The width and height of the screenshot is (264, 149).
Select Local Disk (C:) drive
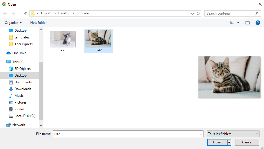coord(25,116)
